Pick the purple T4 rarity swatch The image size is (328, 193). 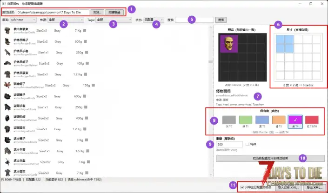pyautogui.click(x=295, y=120)
